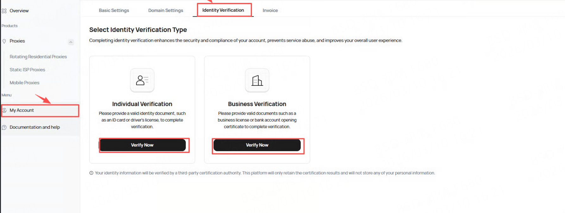The width and height of the screenshot is (565, 213).
Task: Click the Proxies location pin icon
Action: pos(4,41)
